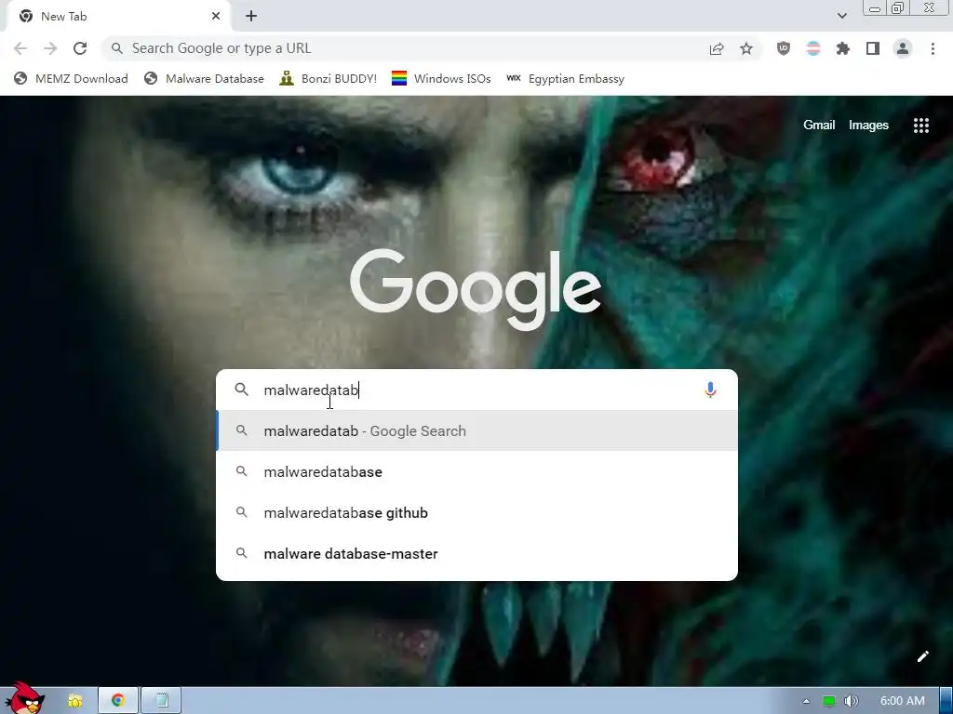Select the malware database-master suggestion
This screenshot has height=714, width=953.
click(477, 554)
